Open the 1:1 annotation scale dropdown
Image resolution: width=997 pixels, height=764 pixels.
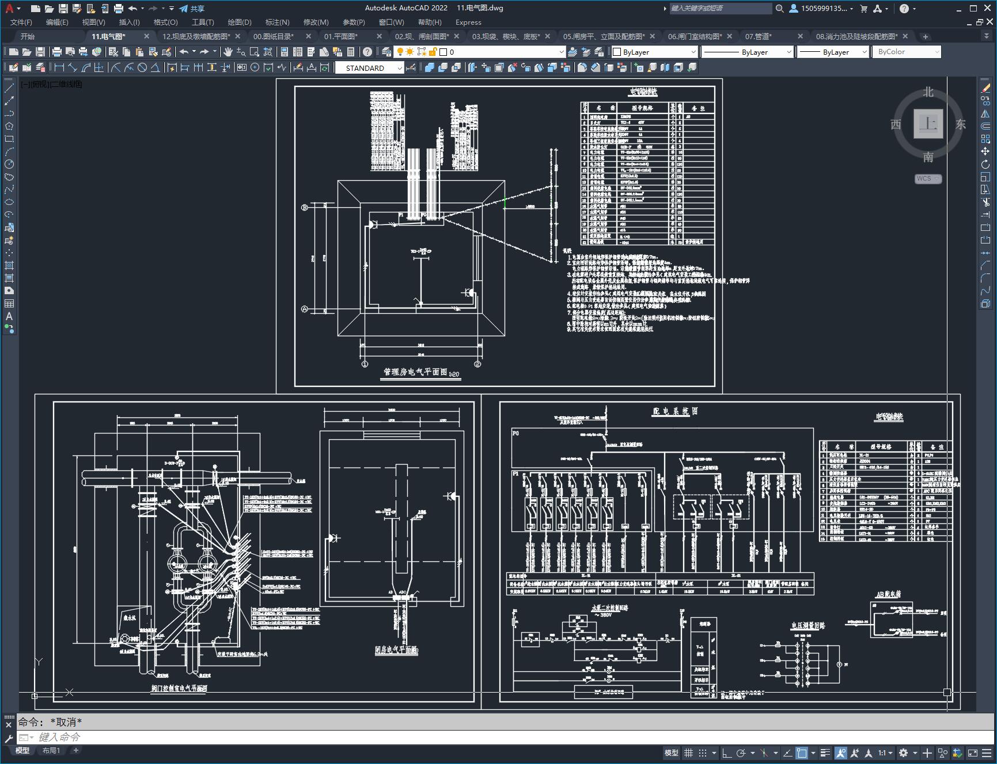885,752
